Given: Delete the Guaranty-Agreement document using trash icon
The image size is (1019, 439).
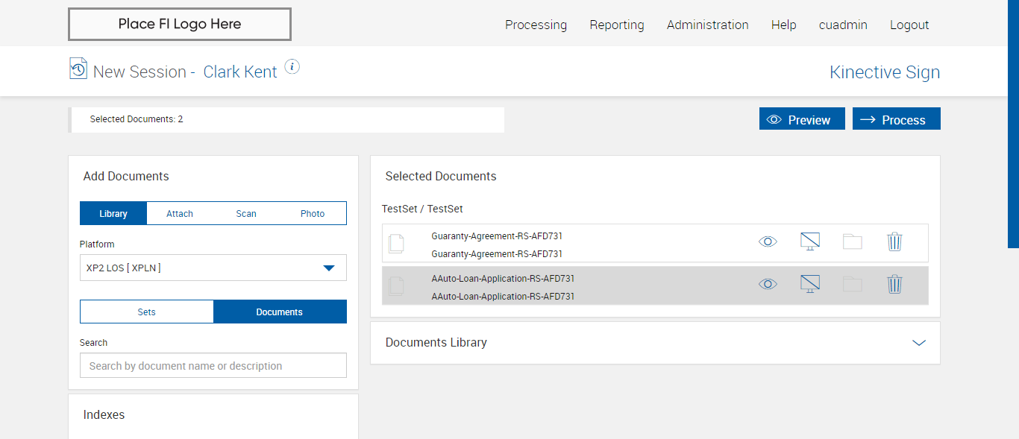Looking at the screenshot, I should point(894,241).
